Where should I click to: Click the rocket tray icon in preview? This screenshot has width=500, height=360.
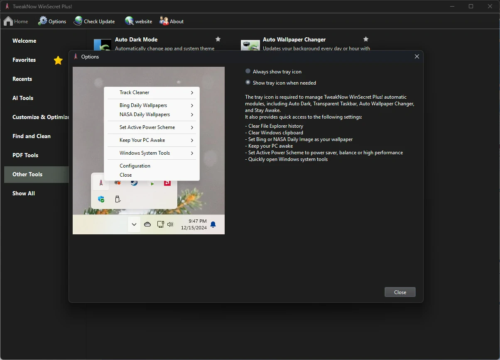pyautogui.click(x=101, y=182)
